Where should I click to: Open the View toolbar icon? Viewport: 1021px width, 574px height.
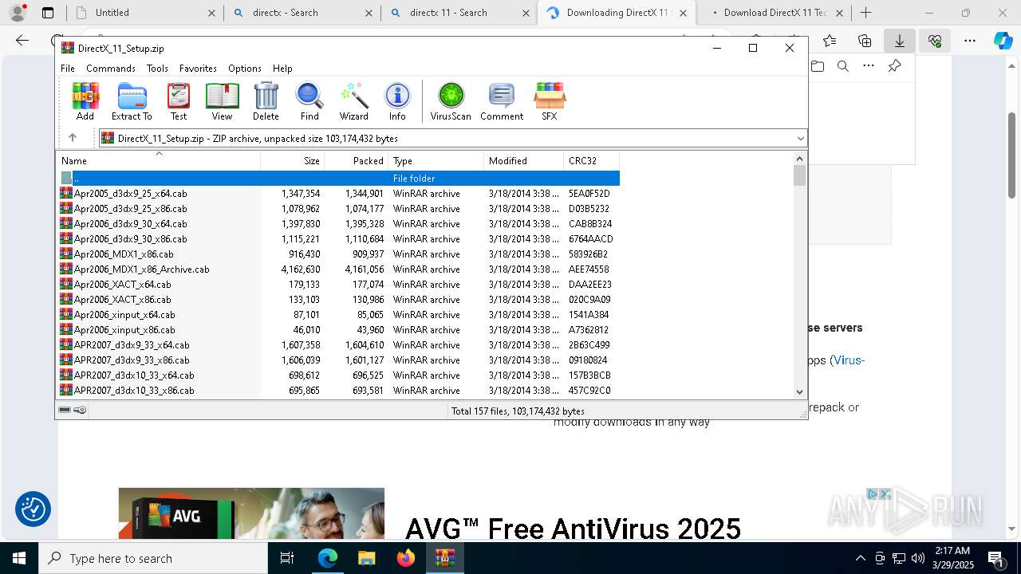click(x=222, y=101)
